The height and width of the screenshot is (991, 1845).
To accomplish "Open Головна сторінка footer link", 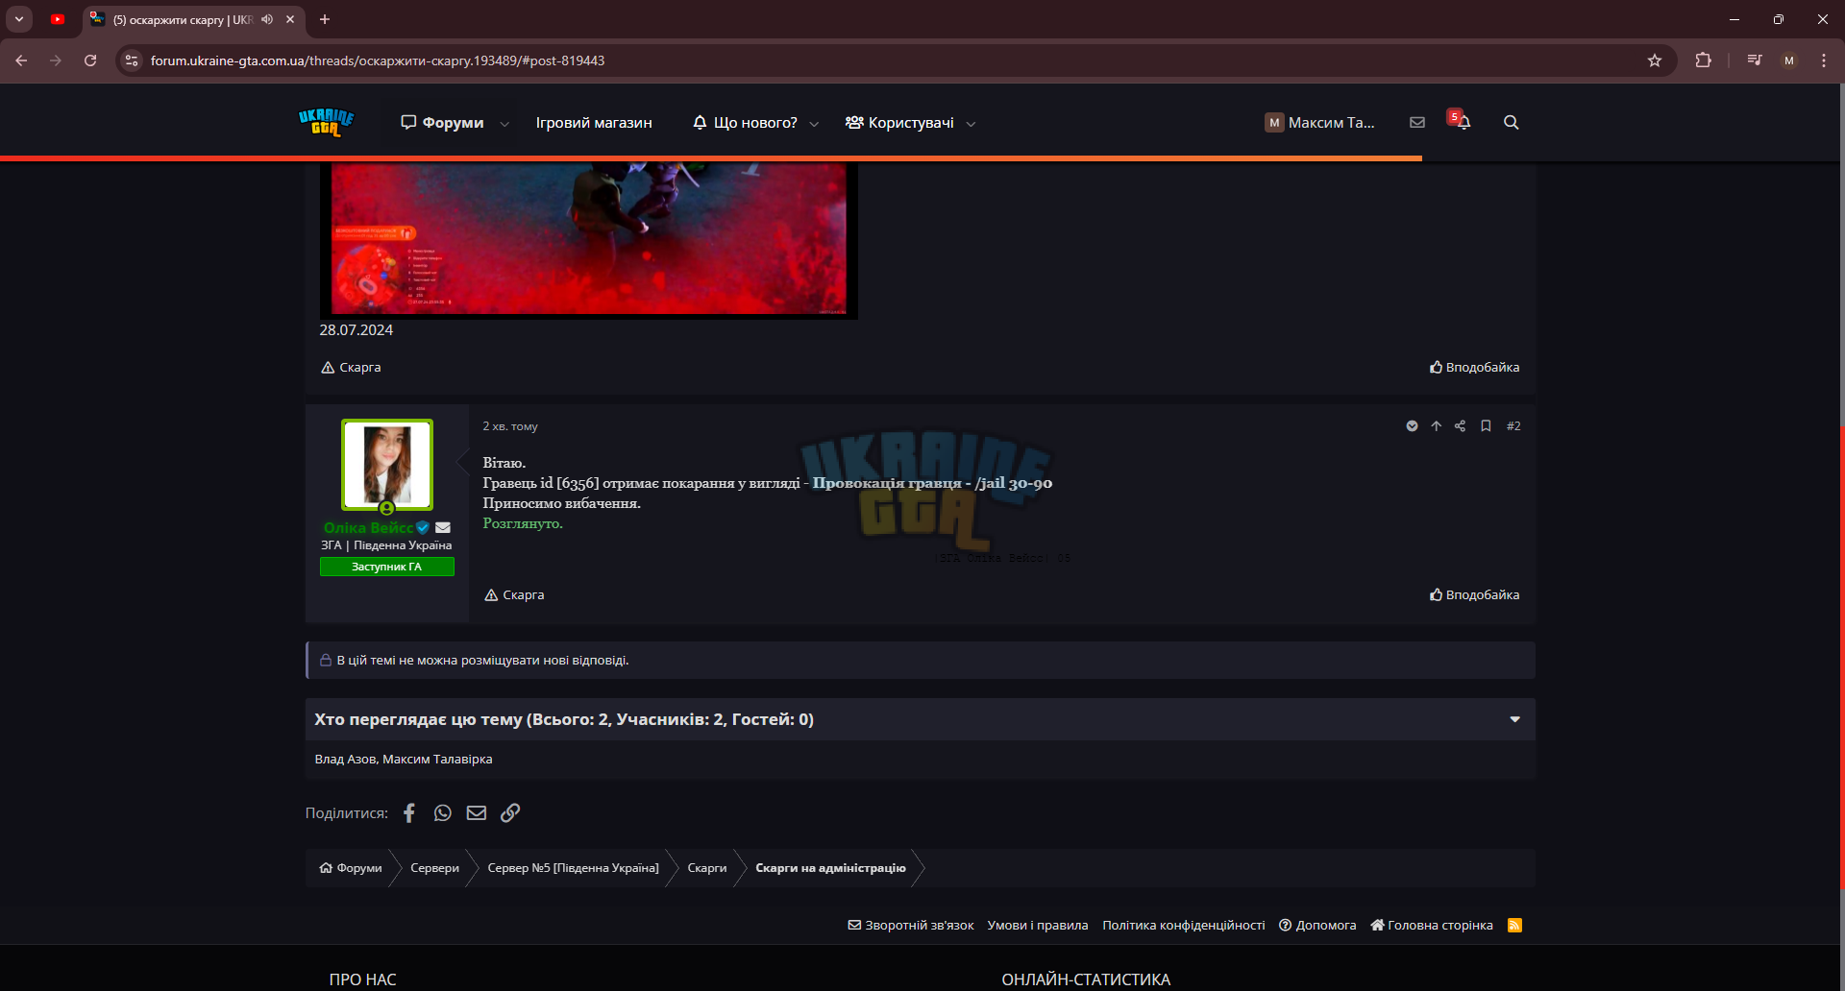I will click(1432, 926).
